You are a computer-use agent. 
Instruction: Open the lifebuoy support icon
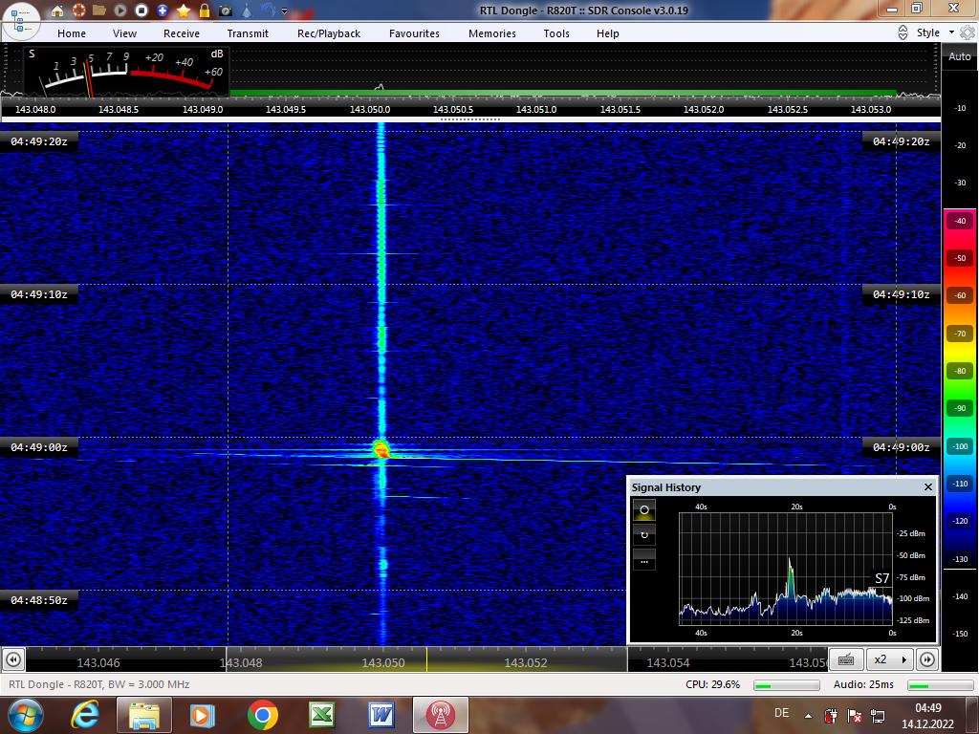(78, 11)
